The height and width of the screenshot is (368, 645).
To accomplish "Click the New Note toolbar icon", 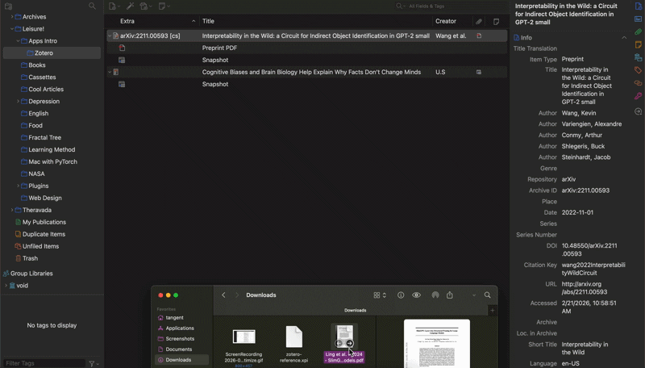I will 164,6.
